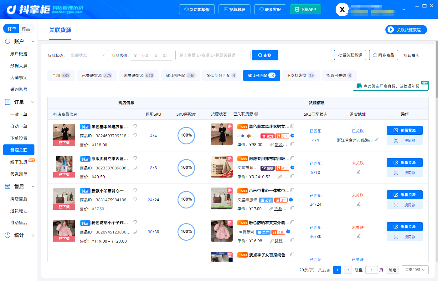Open 视频教程 video tutorials
This screenshot has height=281, width=438.
(234, 9)
